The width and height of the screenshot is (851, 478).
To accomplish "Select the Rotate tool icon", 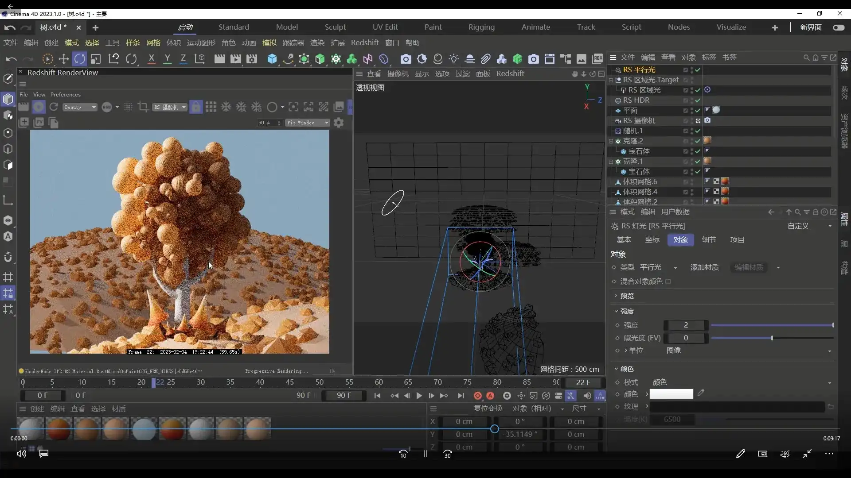I will click(80, 59).
